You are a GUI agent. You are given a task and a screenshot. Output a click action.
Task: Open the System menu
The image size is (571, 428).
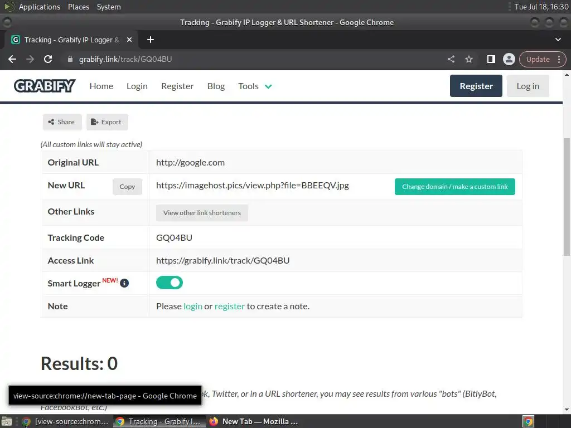[109, 7]
